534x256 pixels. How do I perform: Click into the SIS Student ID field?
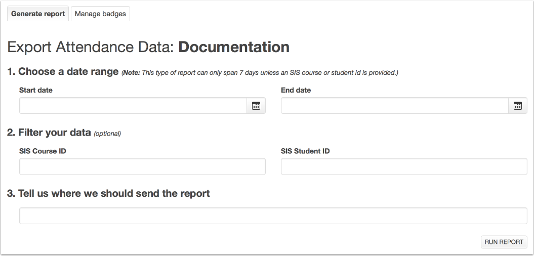pos(404,166)
